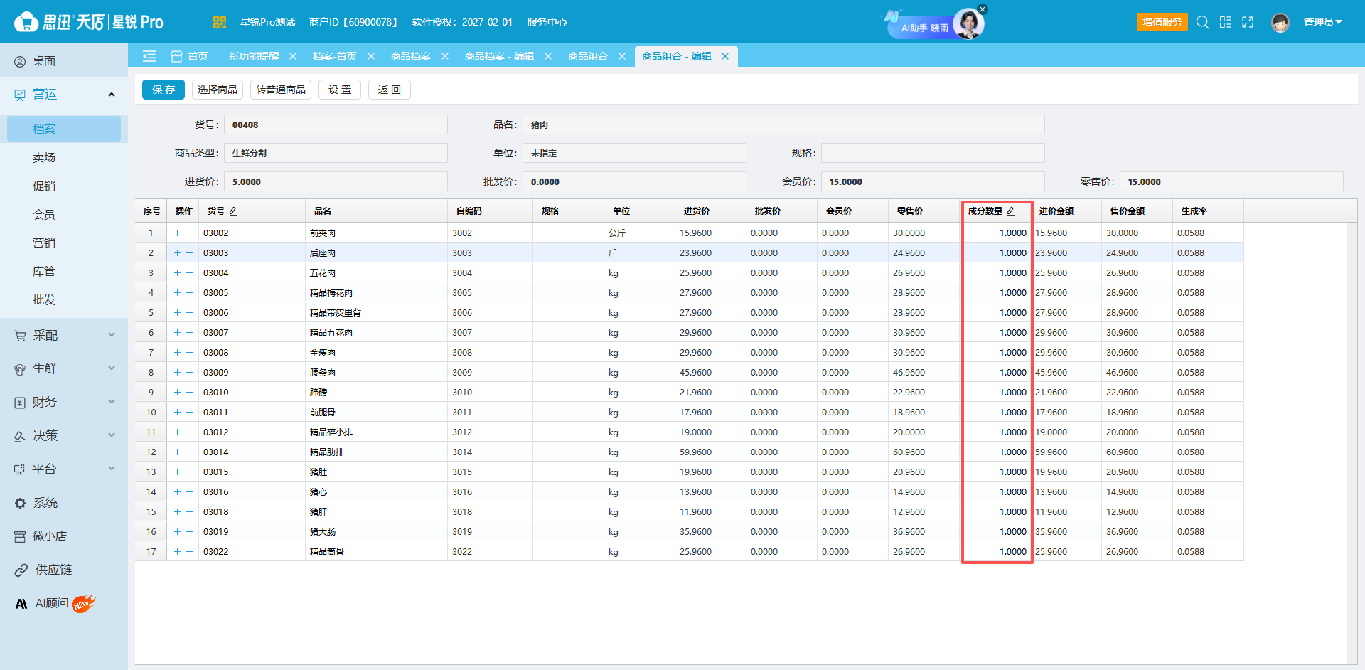Click the 进货价 input field 5.0000
1365x670 pixels.
336,181
